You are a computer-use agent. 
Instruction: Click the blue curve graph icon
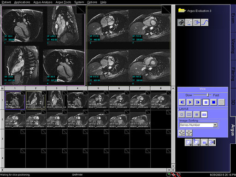tap(205, 23)
